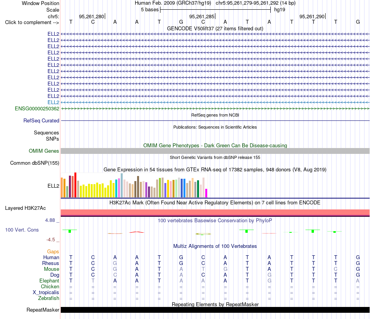Click the 100 Vert. Cons label
The height and width of the screenshot is (319, 370).
(22, 230)
